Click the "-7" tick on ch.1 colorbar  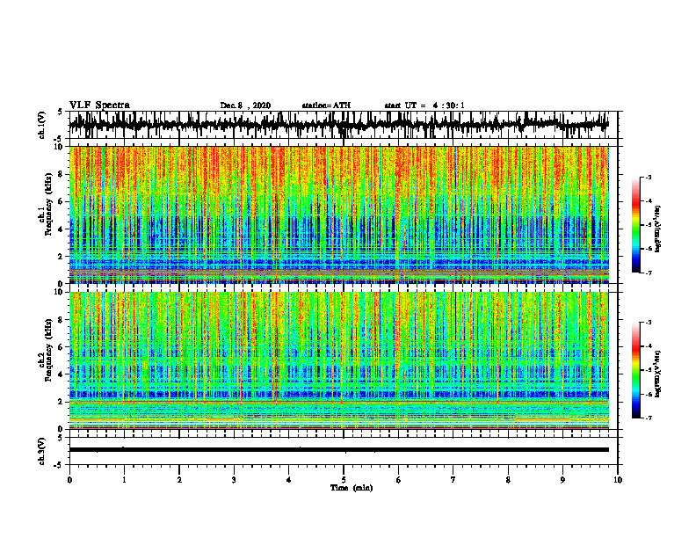[649, 273]
